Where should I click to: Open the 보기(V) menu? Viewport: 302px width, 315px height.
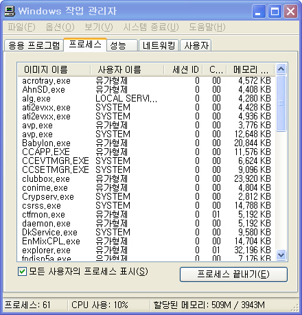pos(99,27)
